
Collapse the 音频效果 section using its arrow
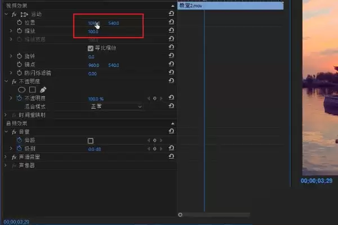(x=173, y=123)
